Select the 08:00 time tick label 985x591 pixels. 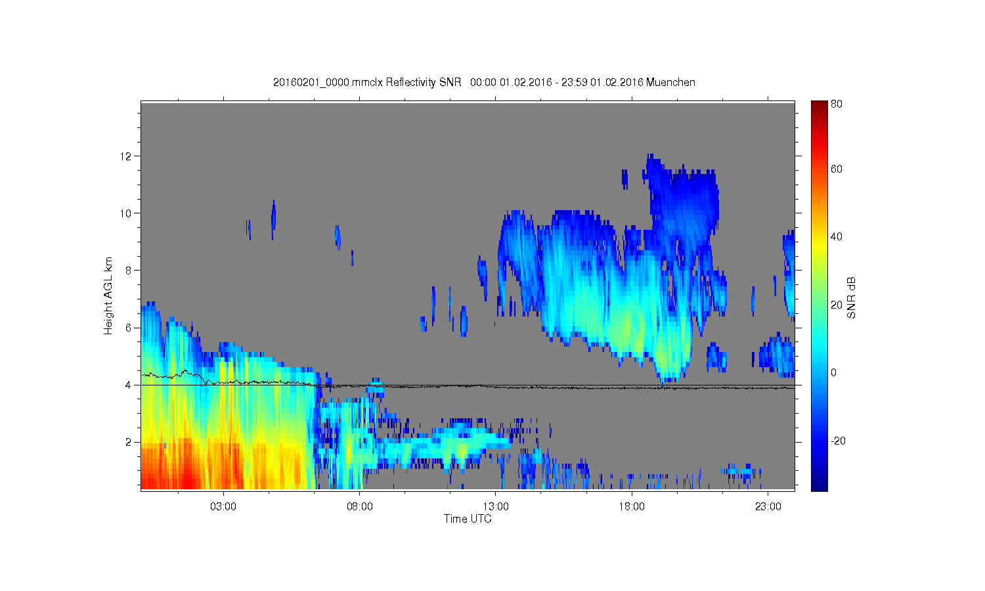pyautogui.click(x=360, y=506)
